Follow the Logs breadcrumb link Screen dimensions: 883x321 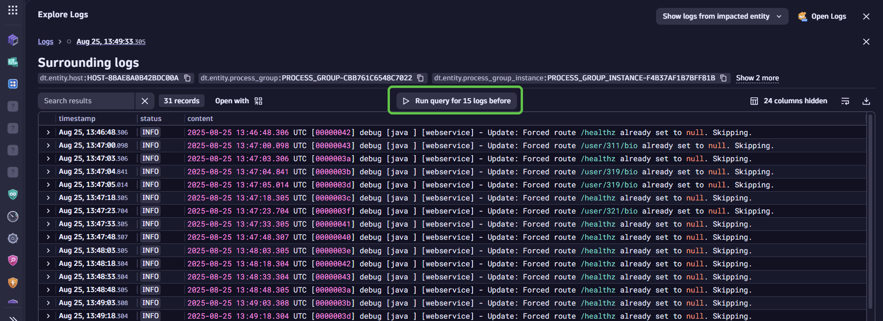tap(45, 42)
